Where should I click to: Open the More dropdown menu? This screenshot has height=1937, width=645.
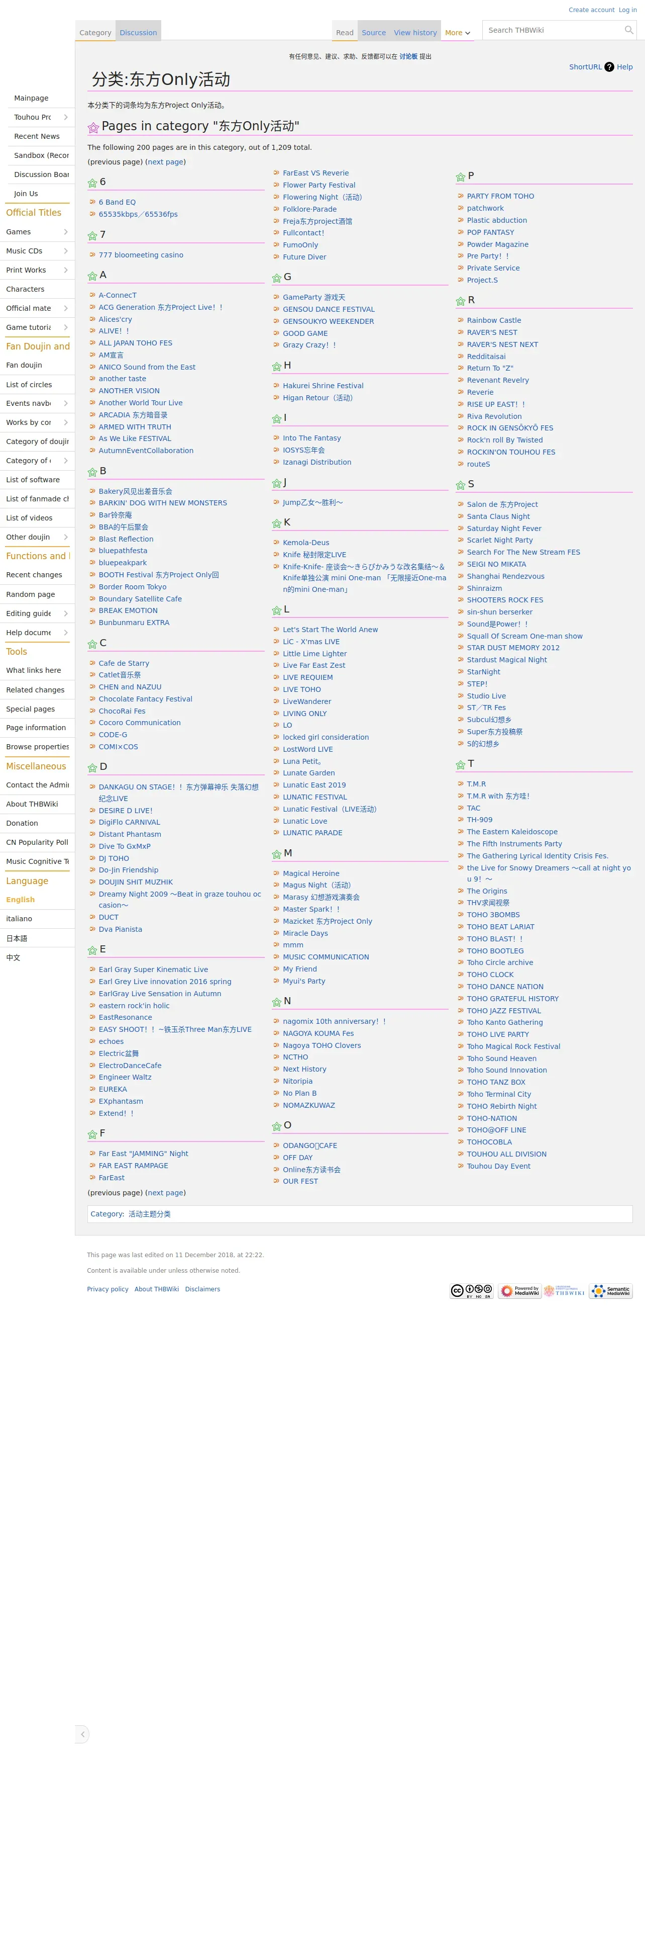point(457,32)
